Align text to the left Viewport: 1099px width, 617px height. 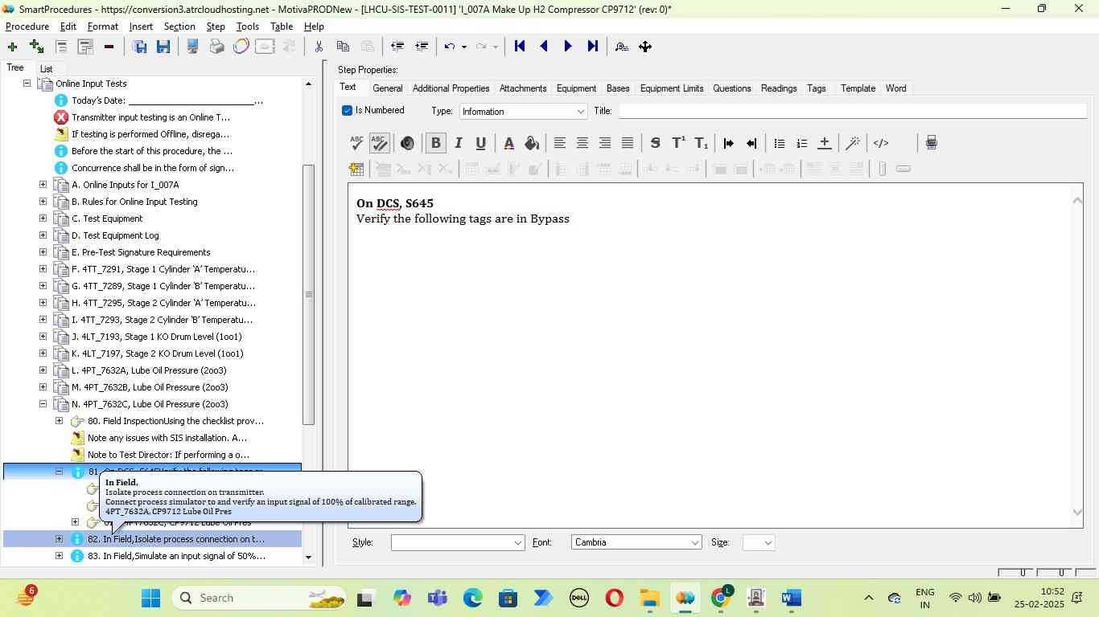[559, 143]
